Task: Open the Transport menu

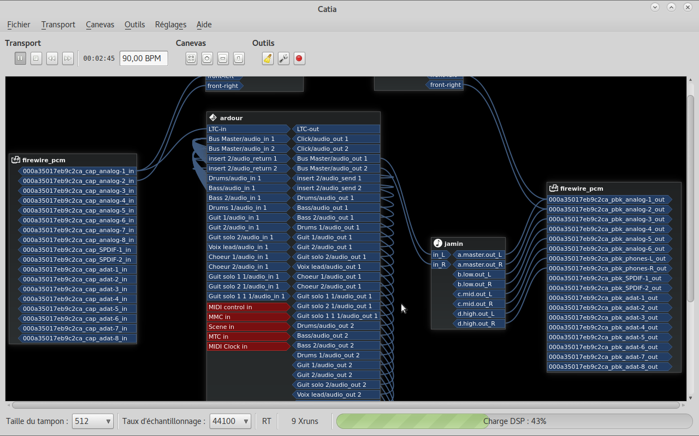Action: click(58, 25)
